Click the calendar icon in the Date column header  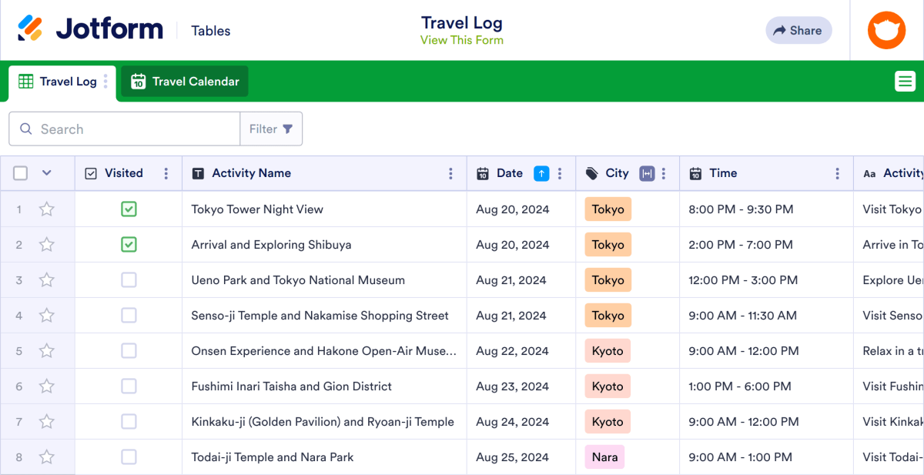tap(481, 173)
